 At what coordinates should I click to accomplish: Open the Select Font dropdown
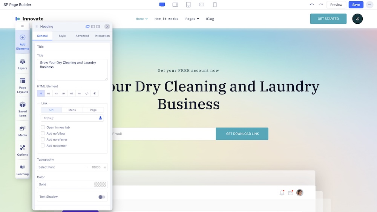60,167
